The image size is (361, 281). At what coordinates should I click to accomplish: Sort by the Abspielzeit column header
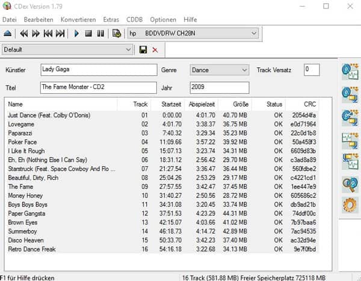pyautogui.click(x=201, y=104)
